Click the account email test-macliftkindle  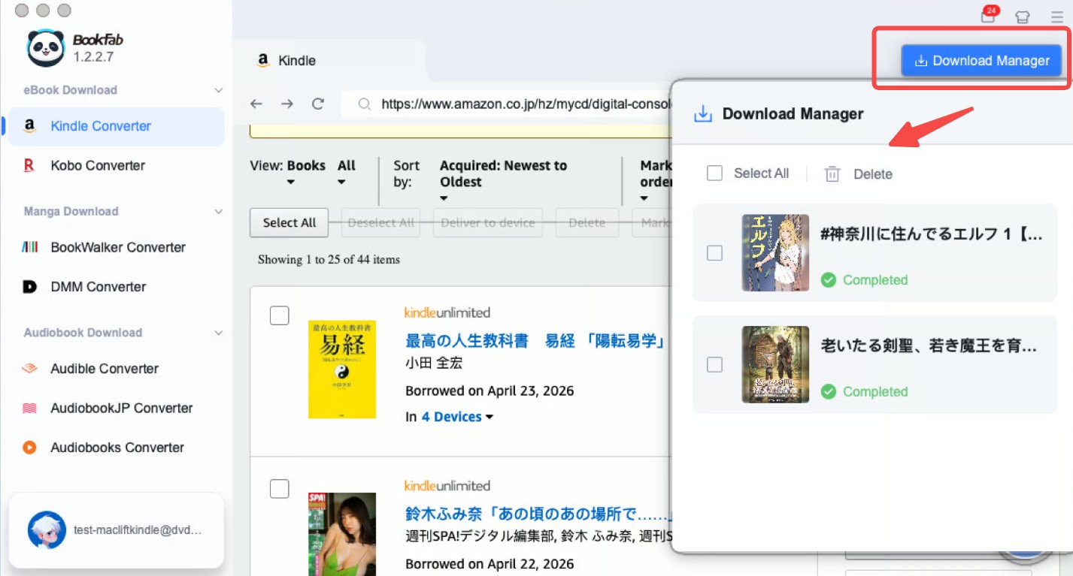[x=138, y=530]
